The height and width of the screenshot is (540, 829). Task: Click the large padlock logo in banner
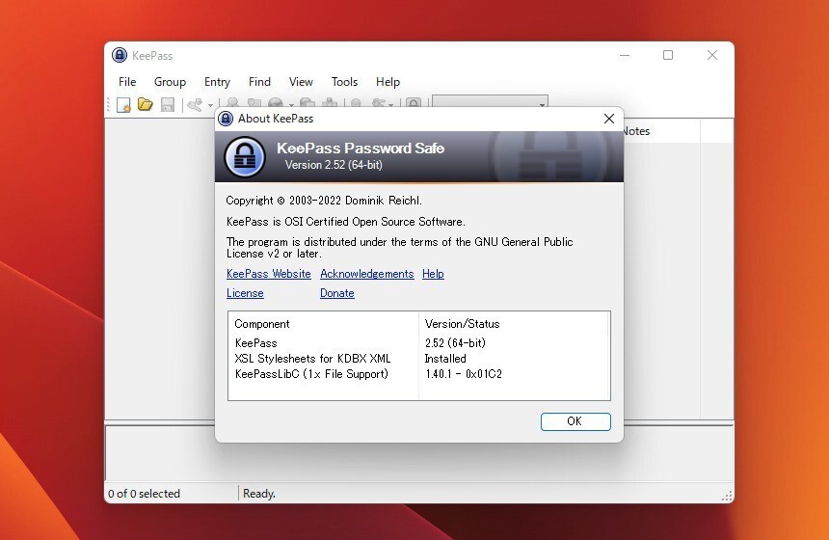coord(245,157)
